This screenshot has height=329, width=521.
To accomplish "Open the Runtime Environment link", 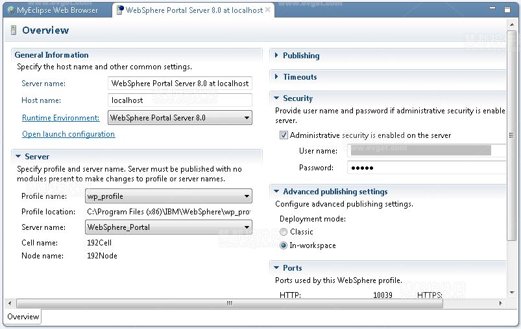I will coord(61,118).
